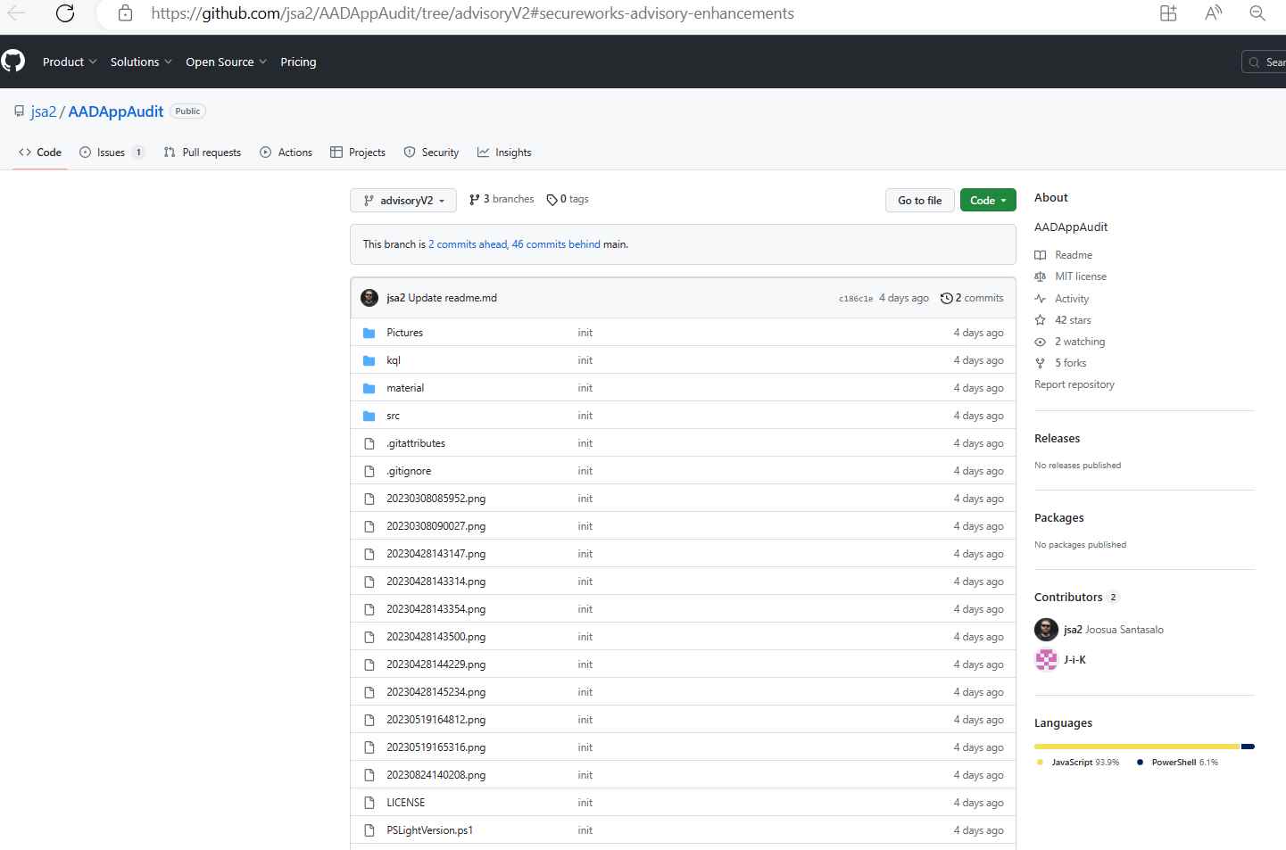
Task: Open the commit history via the clock icon
Action: pos(946,298)
